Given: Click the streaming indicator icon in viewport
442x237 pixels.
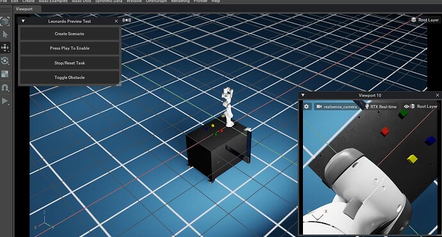Looking at the screenshot, I should tap(127, 20).
